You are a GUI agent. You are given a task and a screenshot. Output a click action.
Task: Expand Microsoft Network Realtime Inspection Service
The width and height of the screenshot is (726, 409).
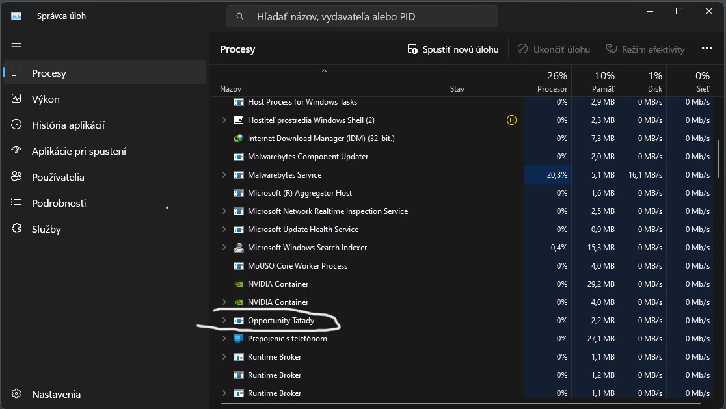[x=224, y=211]
